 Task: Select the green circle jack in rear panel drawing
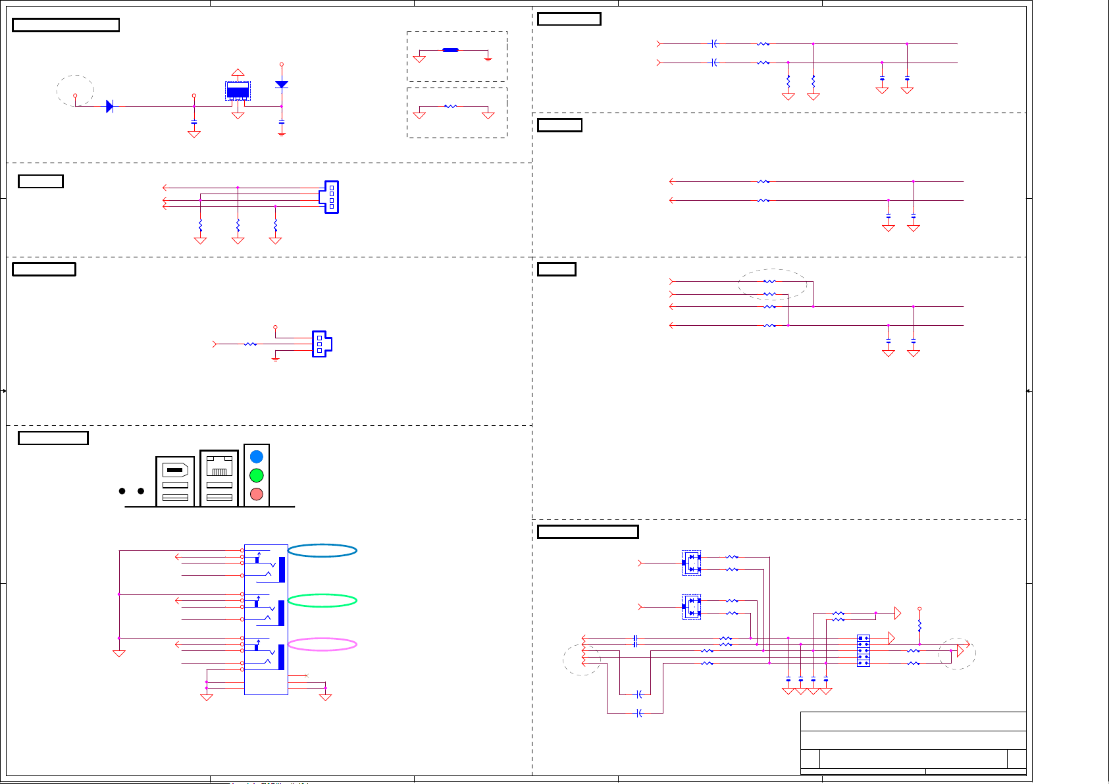click(x=257, y=475)
